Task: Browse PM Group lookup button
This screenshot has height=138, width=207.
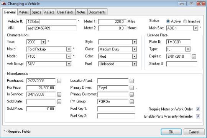Action: [131, 102]
